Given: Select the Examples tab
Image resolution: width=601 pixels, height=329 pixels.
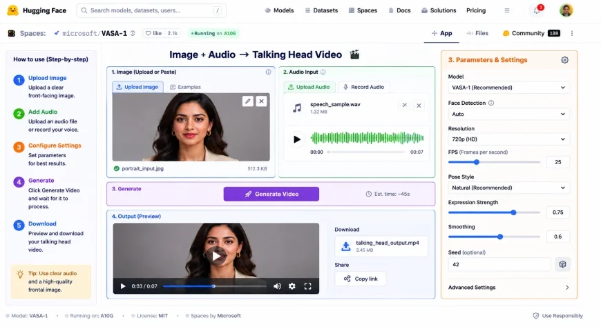Looking at the screenshot, I should click(x=185, y=87).
